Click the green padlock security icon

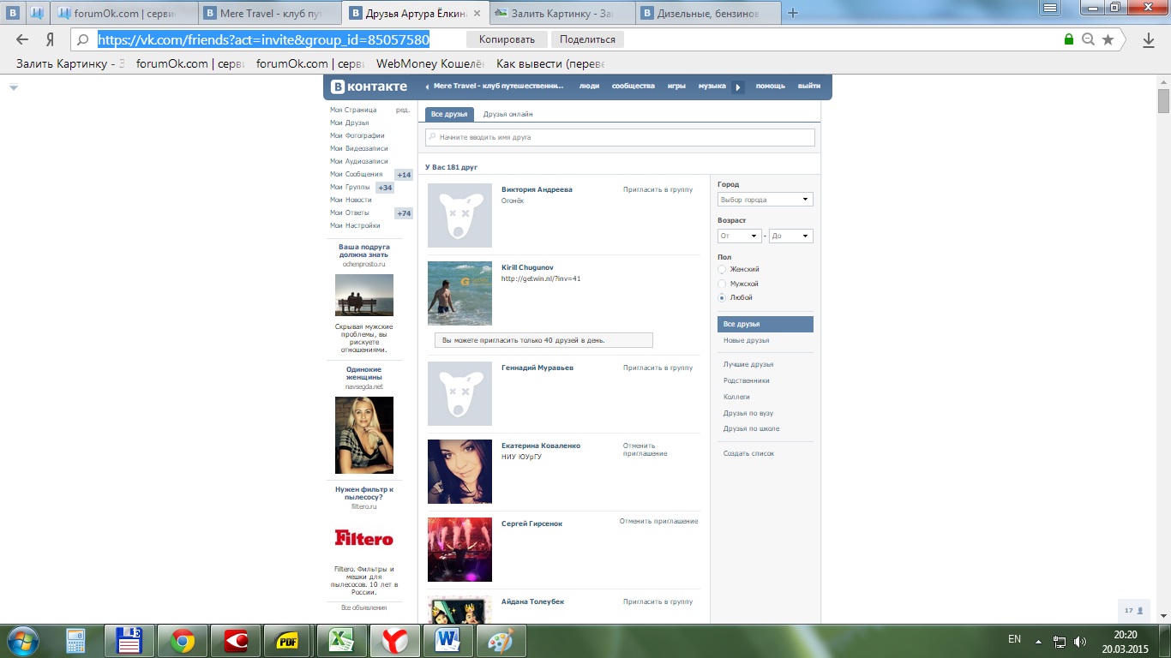[1068, 39]
